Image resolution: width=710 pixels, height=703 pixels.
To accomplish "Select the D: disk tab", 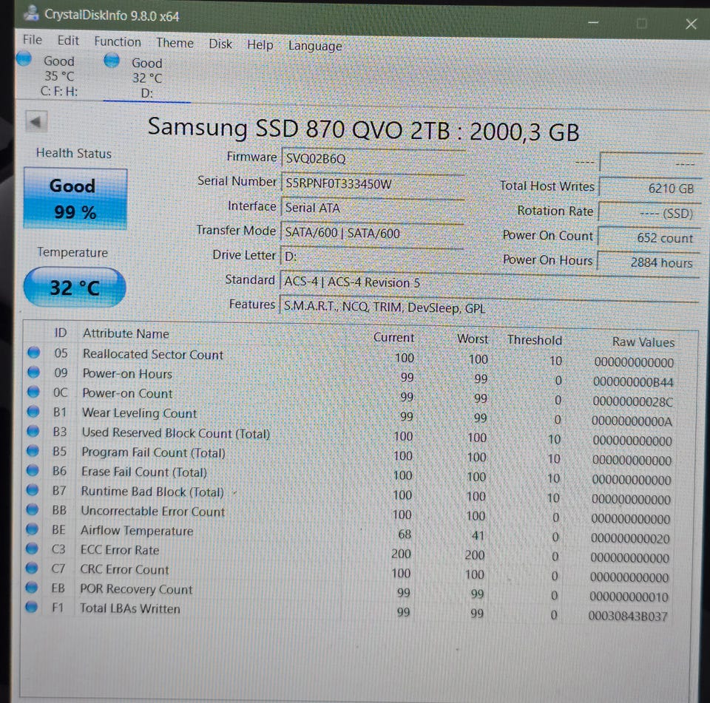I will click(x=146, y=78).
